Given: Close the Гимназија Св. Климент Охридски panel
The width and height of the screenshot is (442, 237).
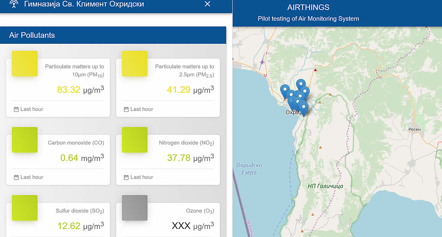Looking at the screenshot, I should click(207, 4).
